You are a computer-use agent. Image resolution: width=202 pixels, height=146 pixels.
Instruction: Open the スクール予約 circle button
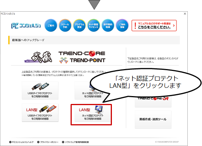(65, 26)
